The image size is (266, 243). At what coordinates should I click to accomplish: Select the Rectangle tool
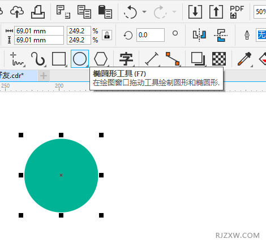59,59
